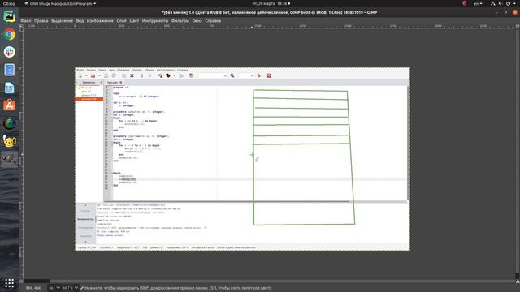This screenshot has width=520, height=292.
Task: Click the quick mask toggle at bottom-left
Action: coord(21,281)
